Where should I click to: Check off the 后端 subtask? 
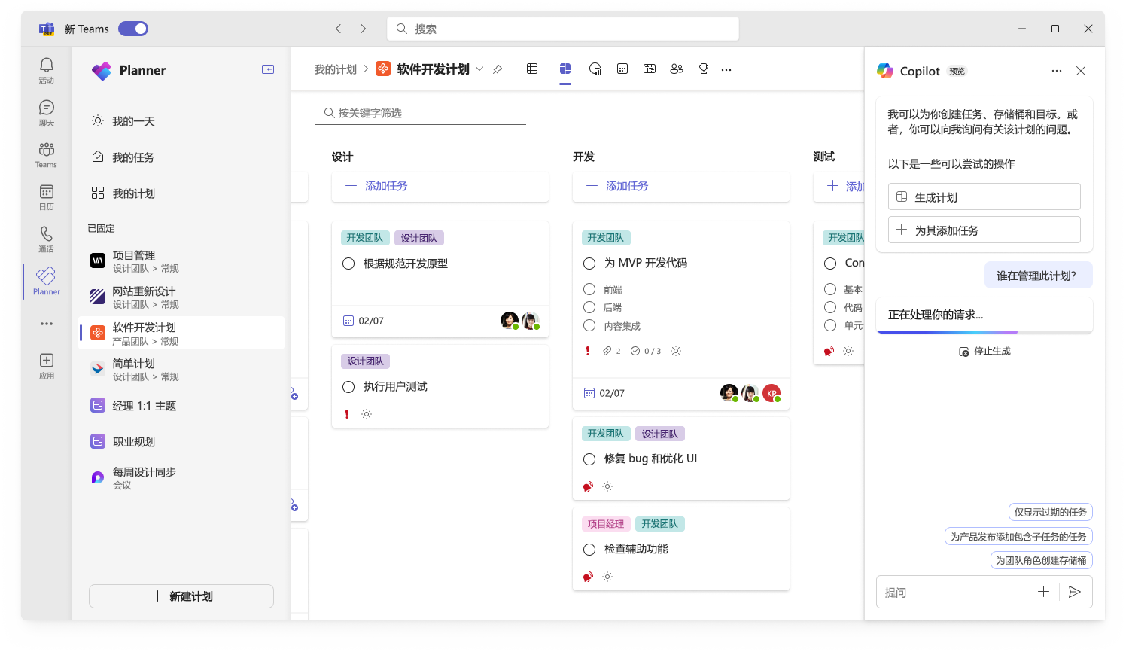(x=589, y=307)
